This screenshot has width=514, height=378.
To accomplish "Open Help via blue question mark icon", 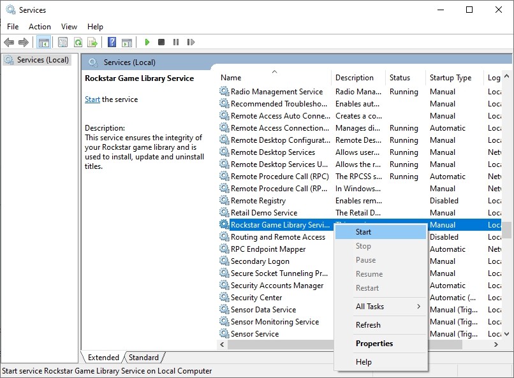I will coord(112,42).
